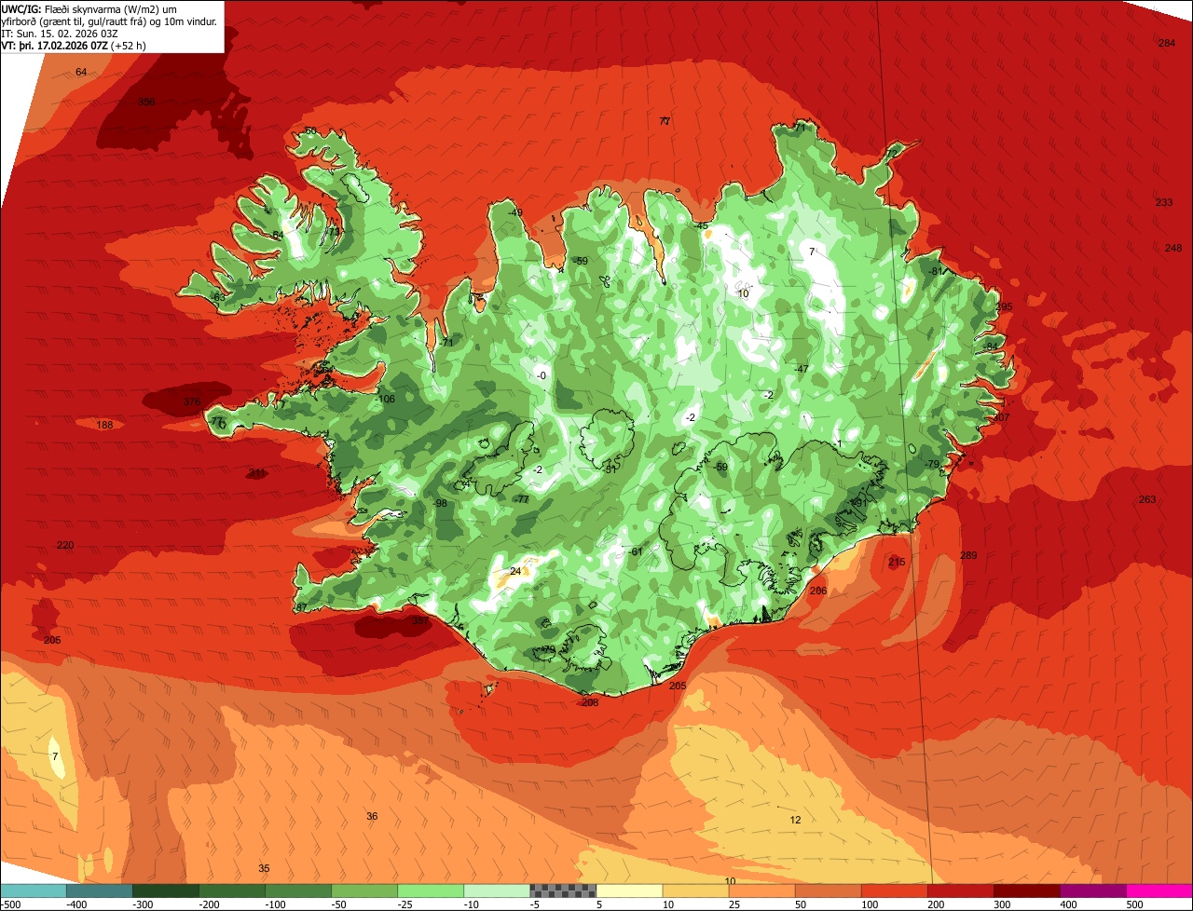Click the map value '376' off the west coast

click(x=192, y=402)
